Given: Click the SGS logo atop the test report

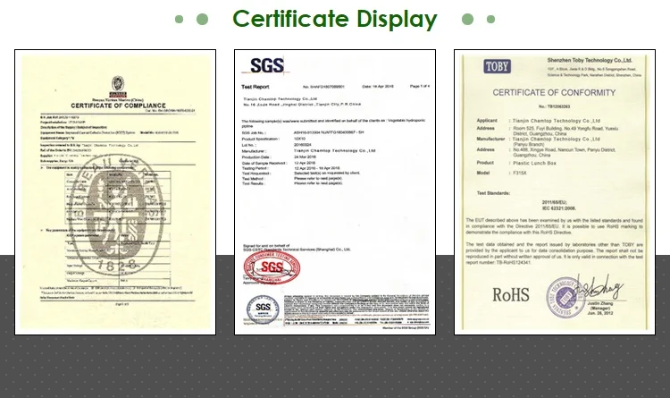Looking at the screenshot, I should (268, 65).
